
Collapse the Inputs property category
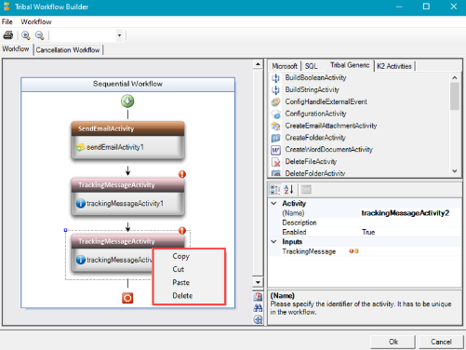(273, 241)
